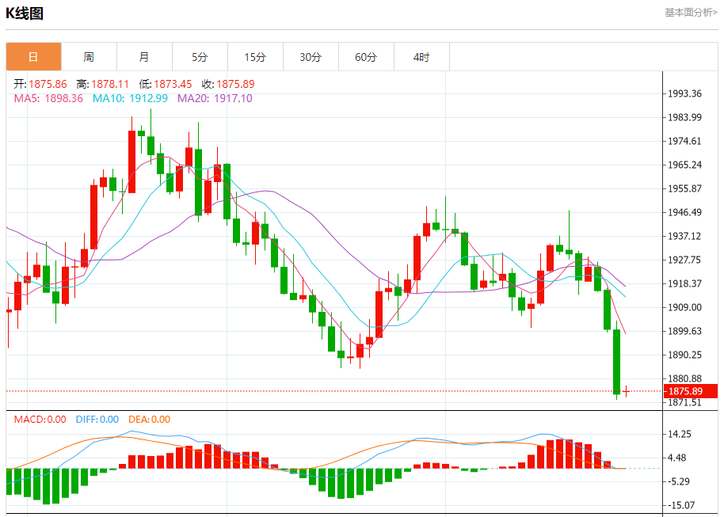Click the latest small red cross candlestick
Viewport: 724px width, 517px height.
click(x=626, y=391)
